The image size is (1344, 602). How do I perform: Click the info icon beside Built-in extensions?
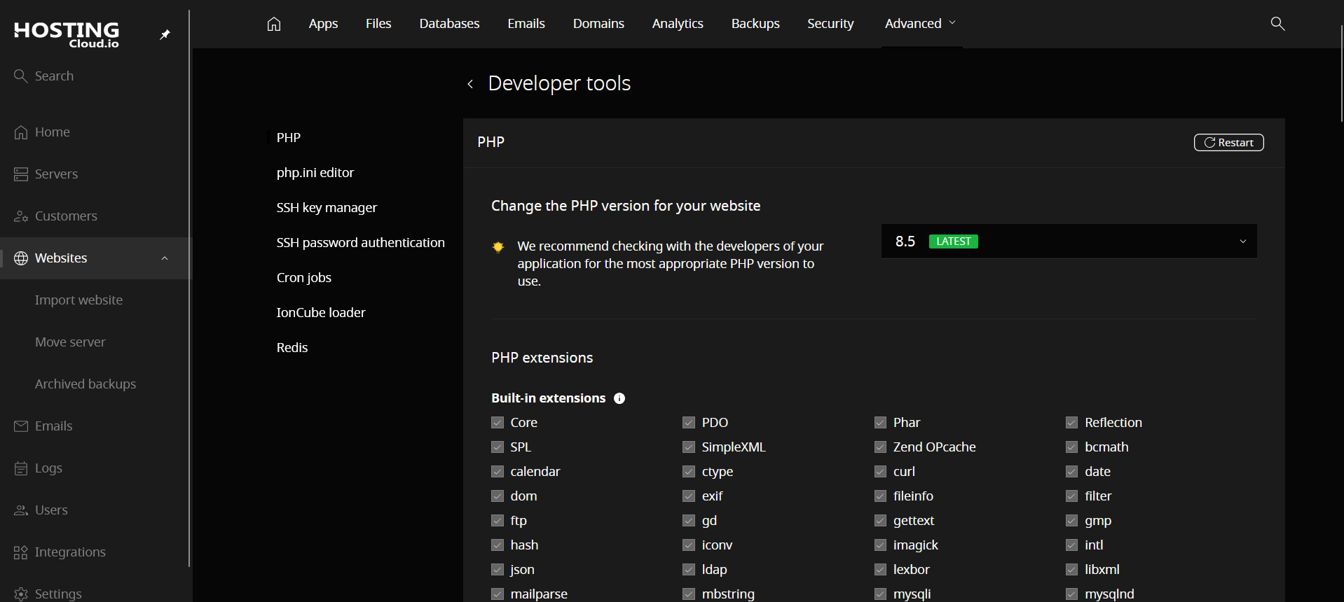619,398
